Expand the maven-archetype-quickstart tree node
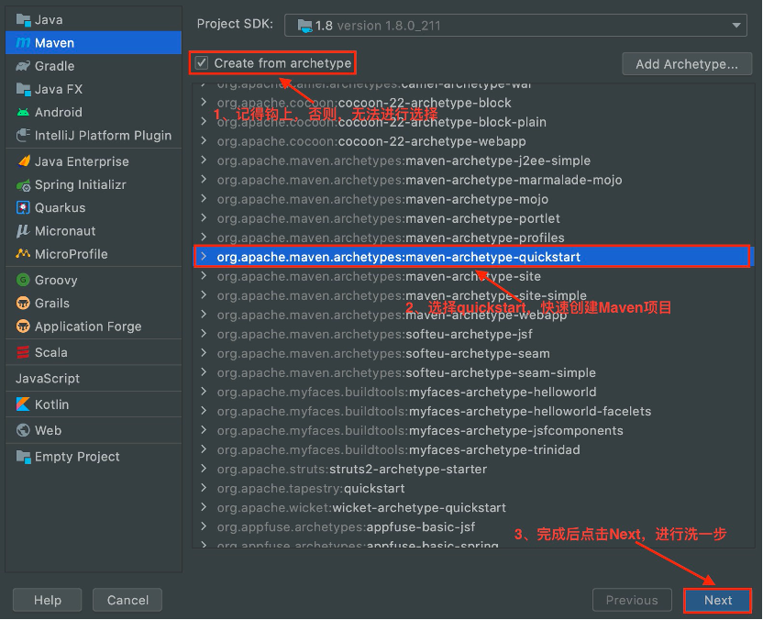The image size is (763, 620). click(x=204, y=257)
